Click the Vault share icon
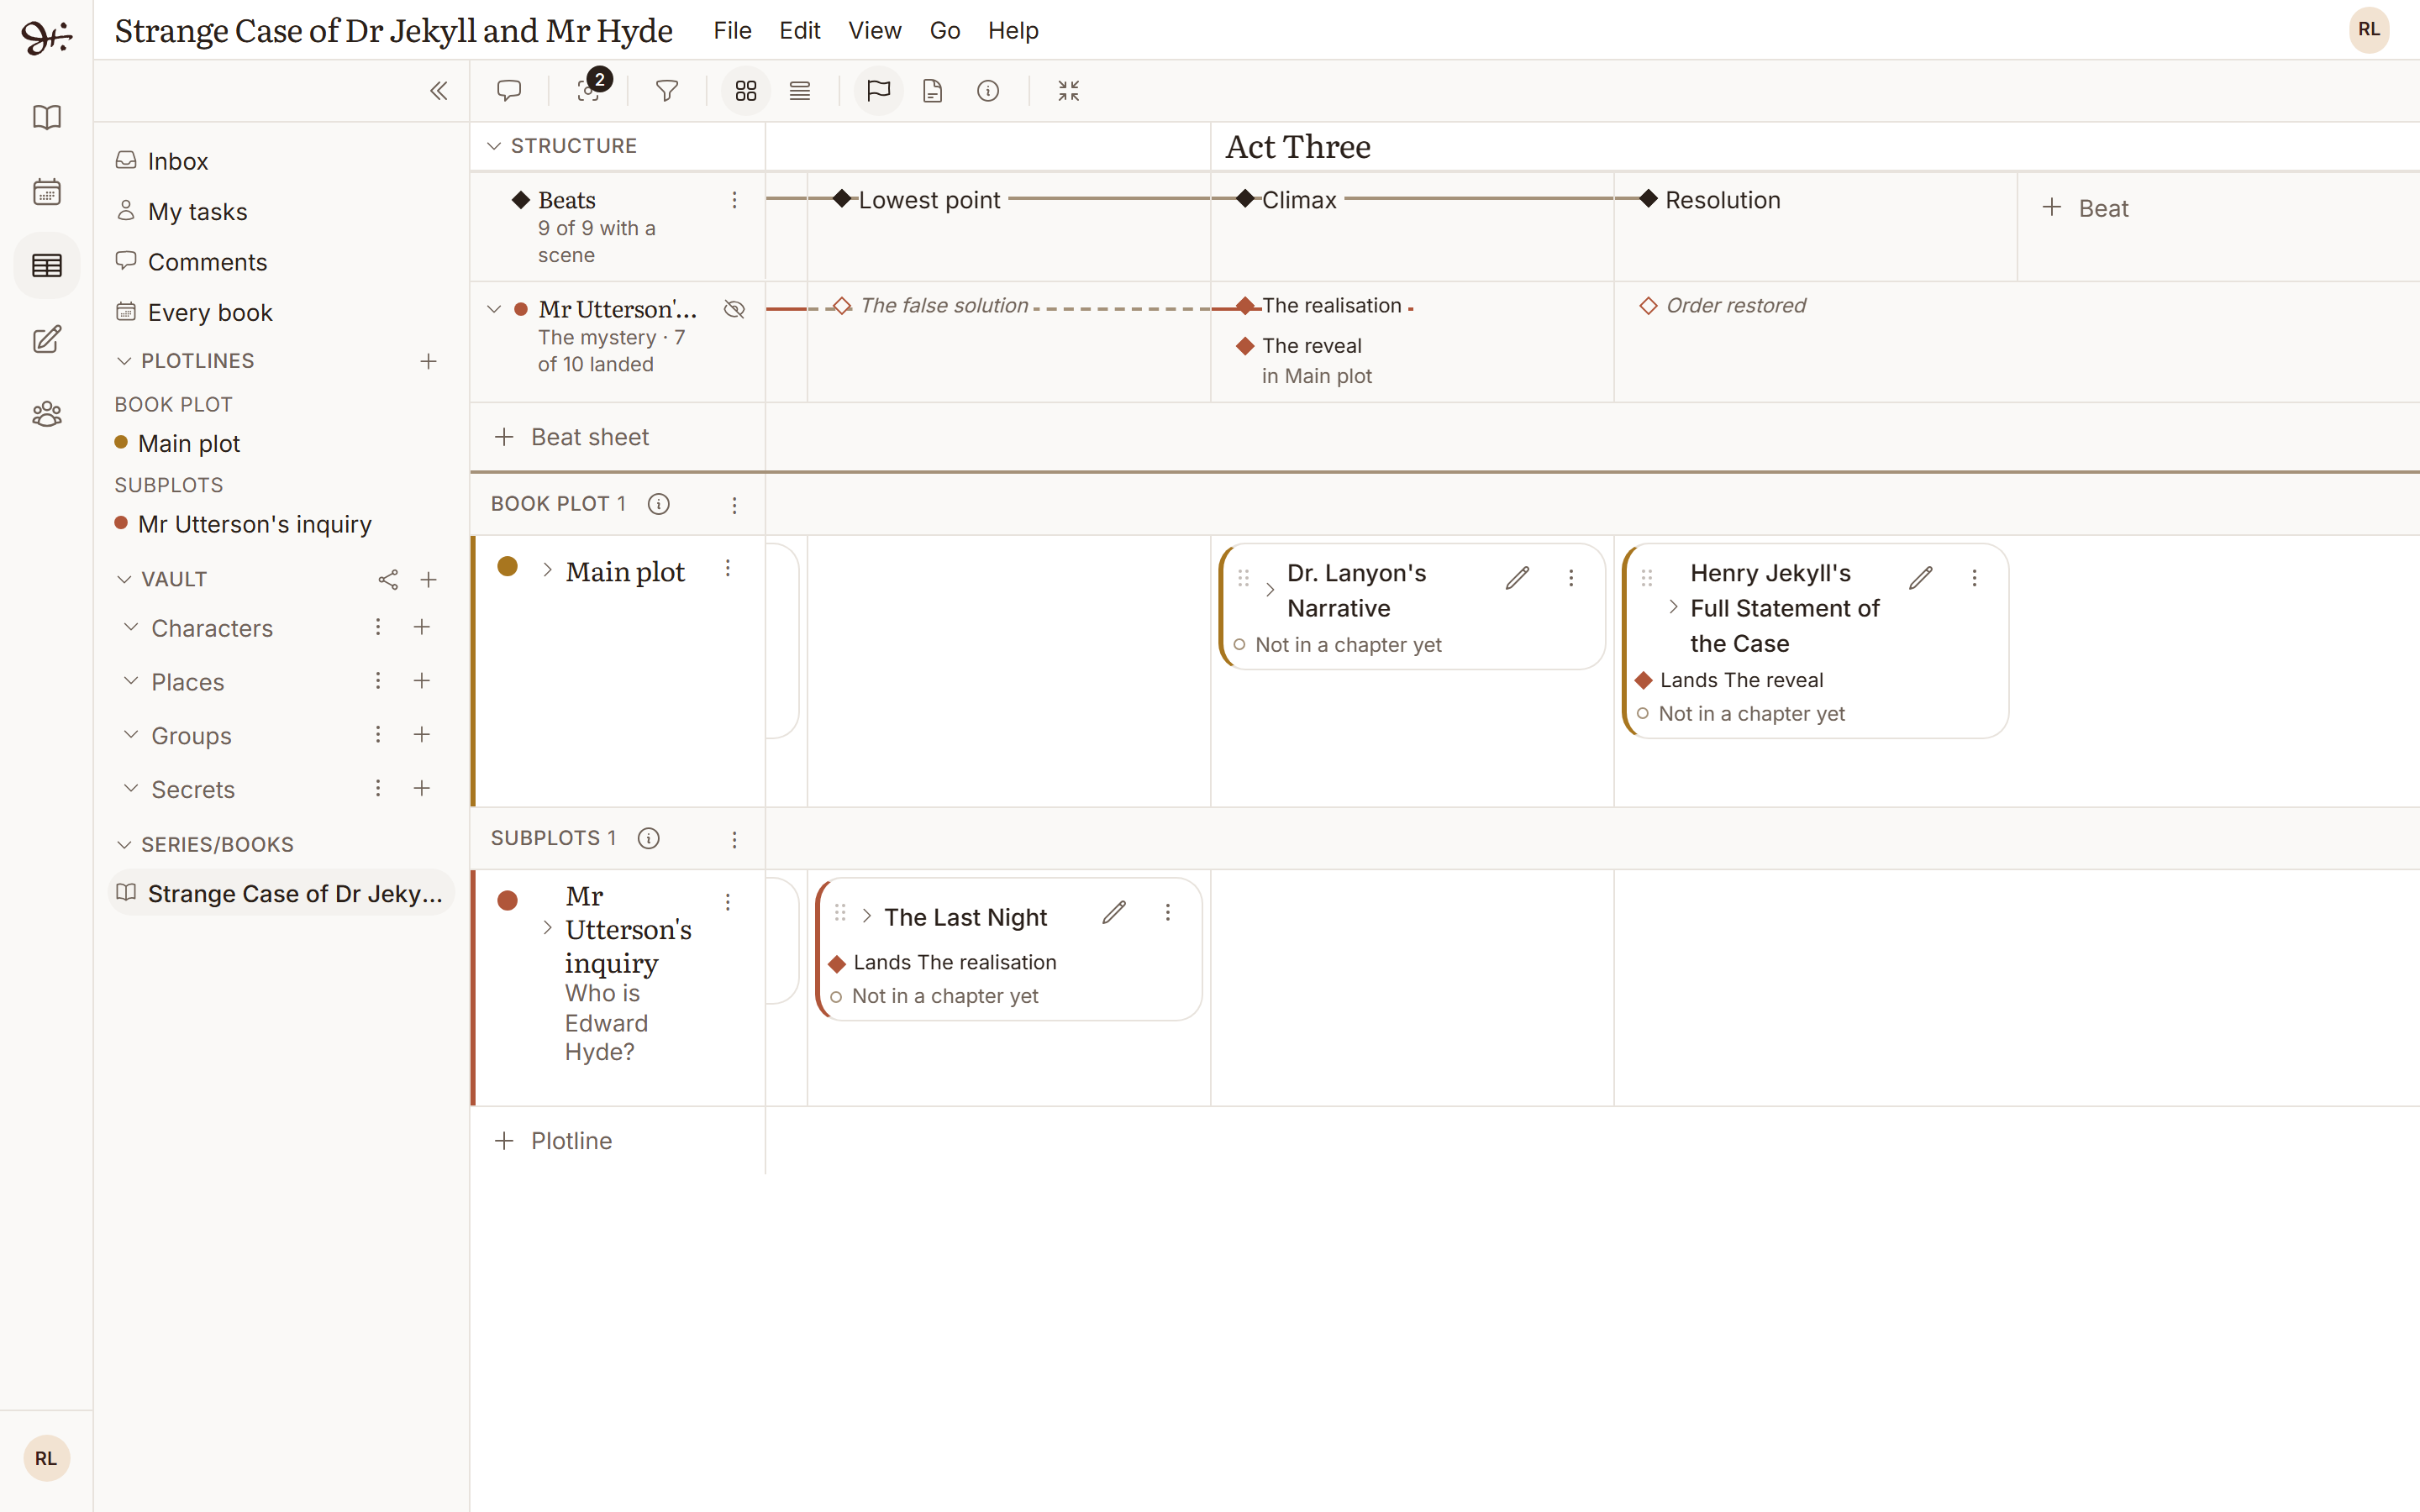 click(x=388, y=580)
